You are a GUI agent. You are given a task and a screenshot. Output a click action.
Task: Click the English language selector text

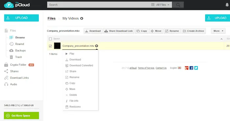(x=173, y=68)
